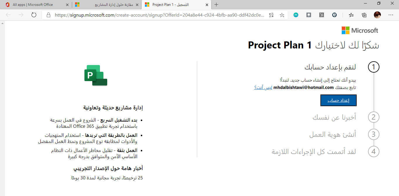This screenshot has height=196, width=399.
Task: Click the scrollbar up arrow
Action: (2, 23)
